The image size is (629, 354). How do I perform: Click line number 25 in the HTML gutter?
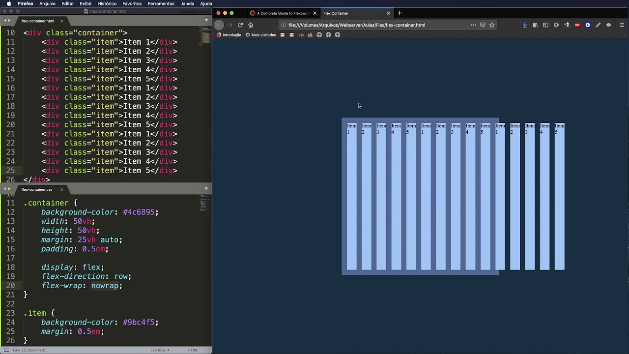tap(10, 171)
